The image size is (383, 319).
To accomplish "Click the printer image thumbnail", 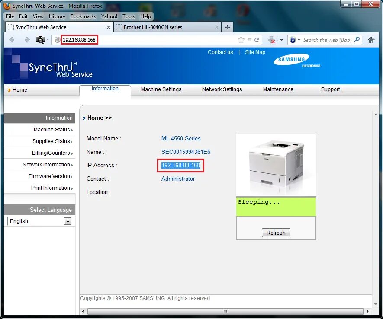I will tap(276, 165).
